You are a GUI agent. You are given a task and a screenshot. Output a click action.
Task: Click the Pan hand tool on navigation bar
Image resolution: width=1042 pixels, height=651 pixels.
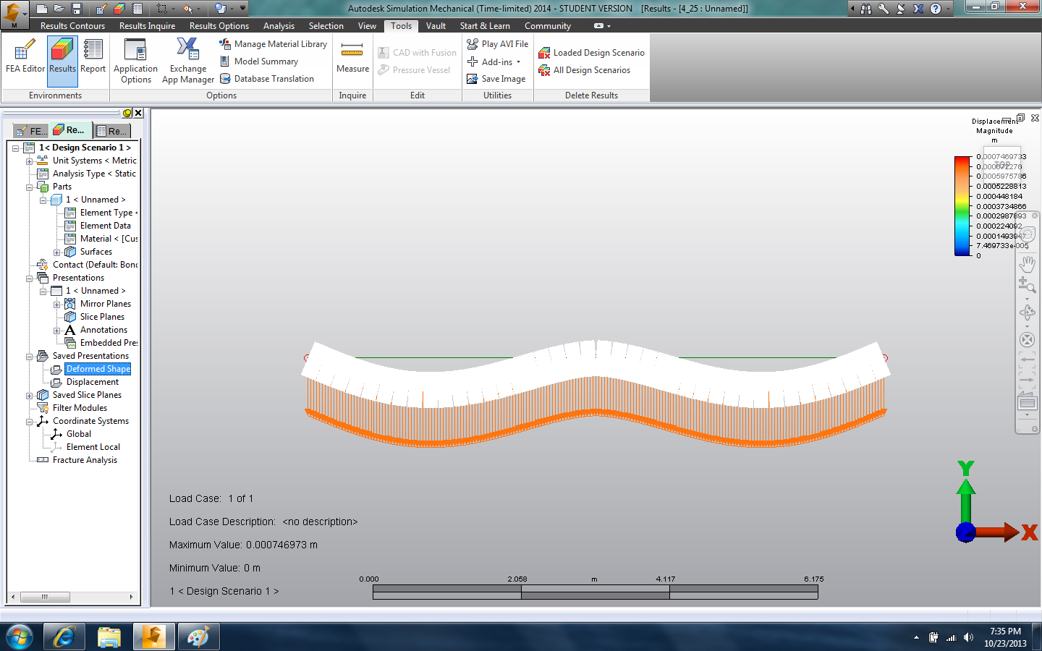tap(1027, 263)
